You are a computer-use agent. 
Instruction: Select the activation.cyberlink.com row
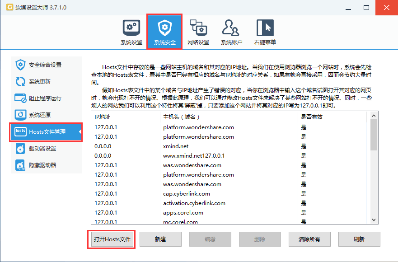229,203
